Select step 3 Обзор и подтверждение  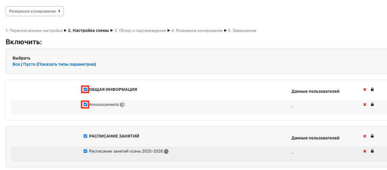click(x=140, y=31)
